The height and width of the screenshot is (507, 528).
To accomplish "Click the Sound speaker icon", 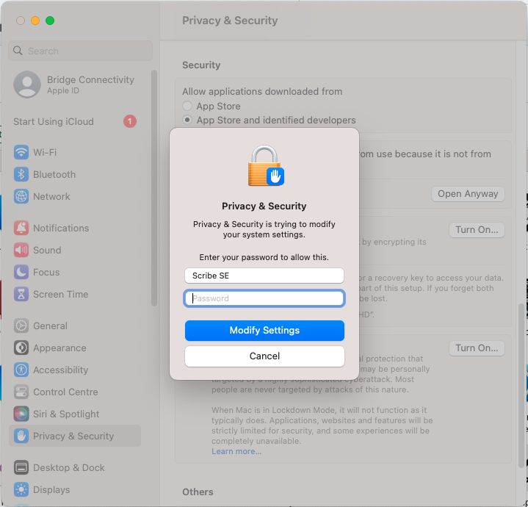I will pyautogui.click(x=21, y=251).
